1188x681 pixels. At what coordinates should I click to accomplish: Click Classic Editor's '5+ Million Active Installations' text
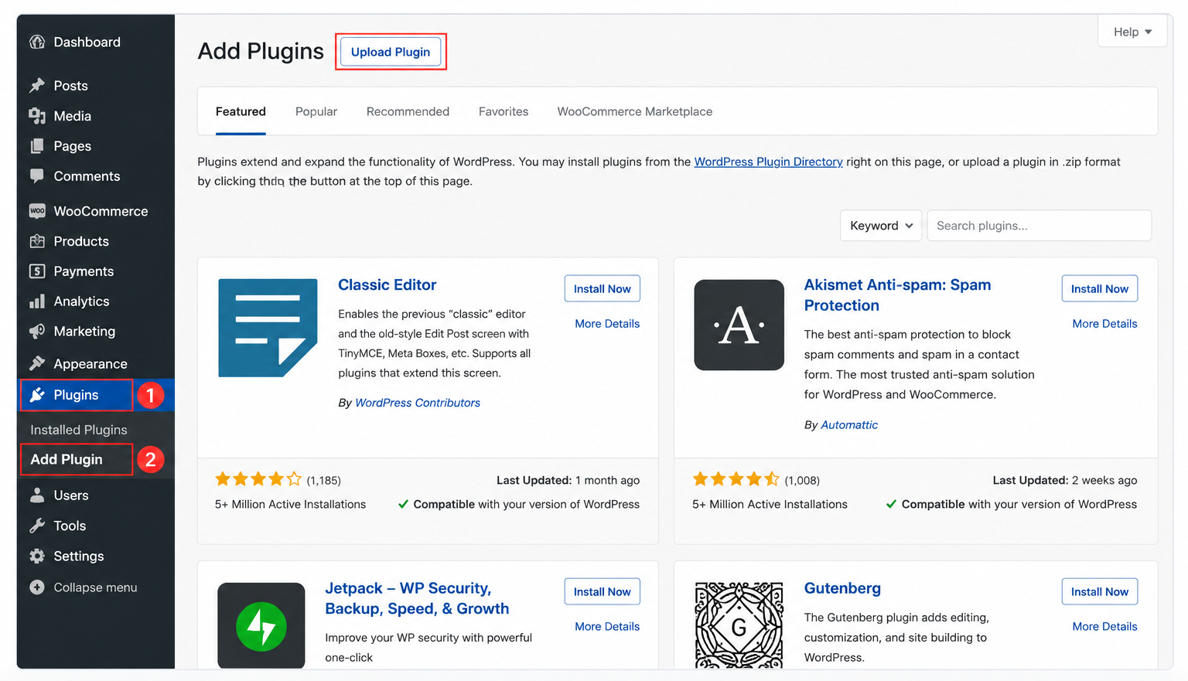[x=290, y=504]
